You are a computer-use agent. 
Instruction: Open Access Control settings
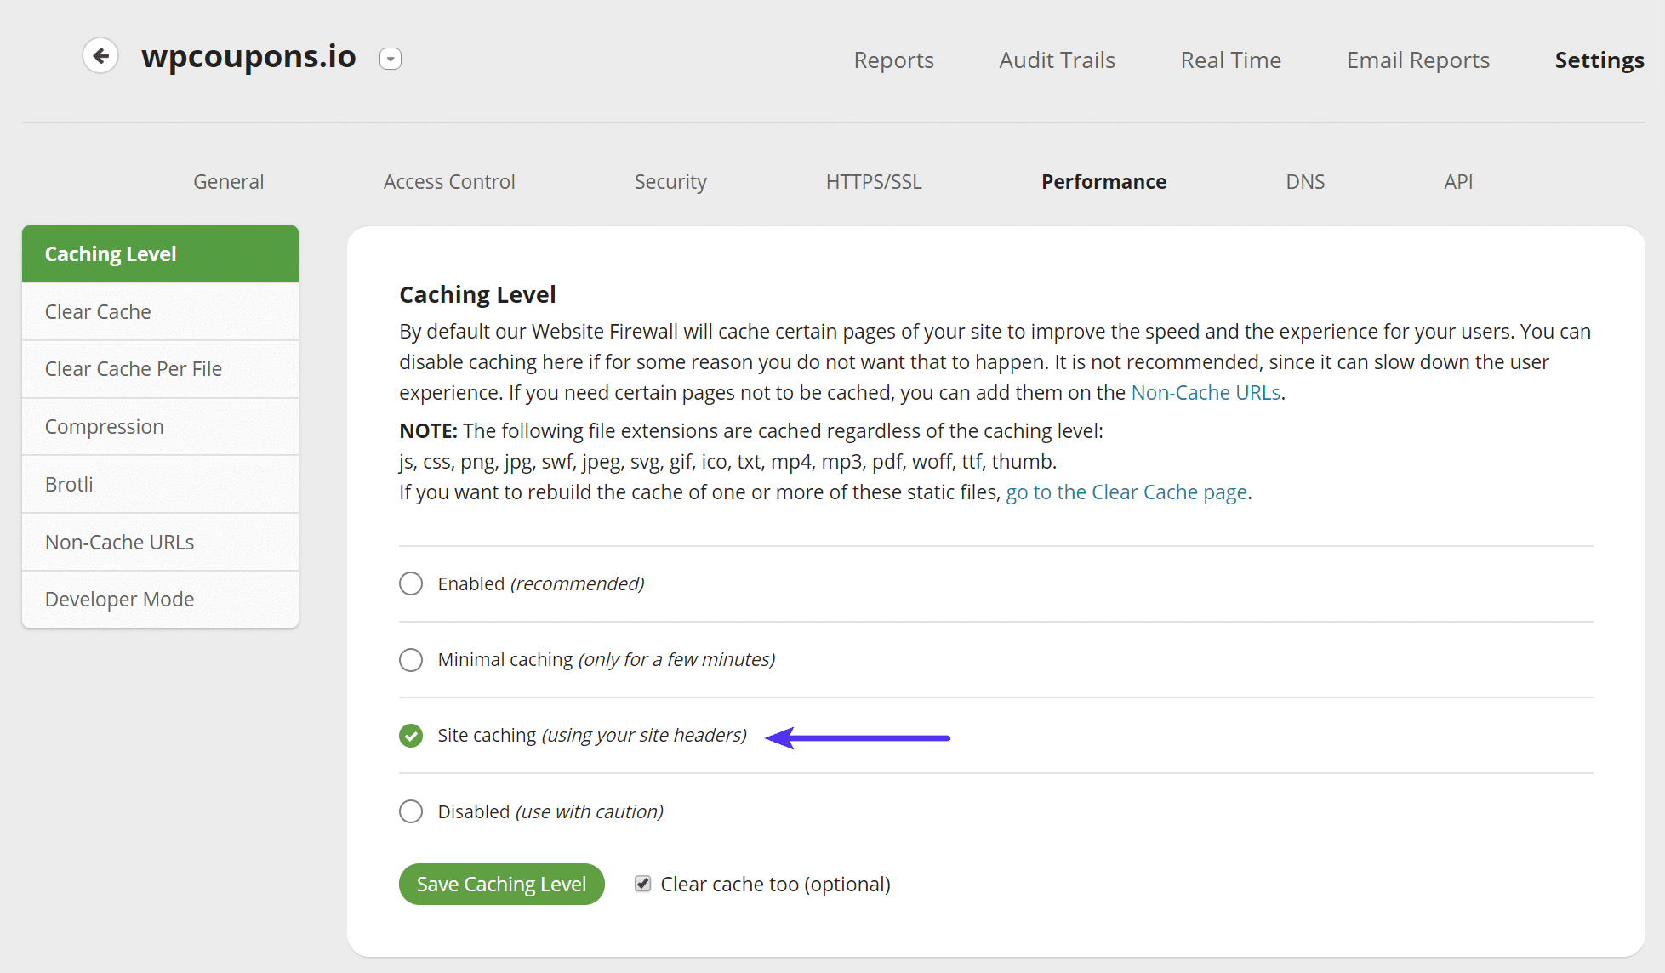click(448, 182)
